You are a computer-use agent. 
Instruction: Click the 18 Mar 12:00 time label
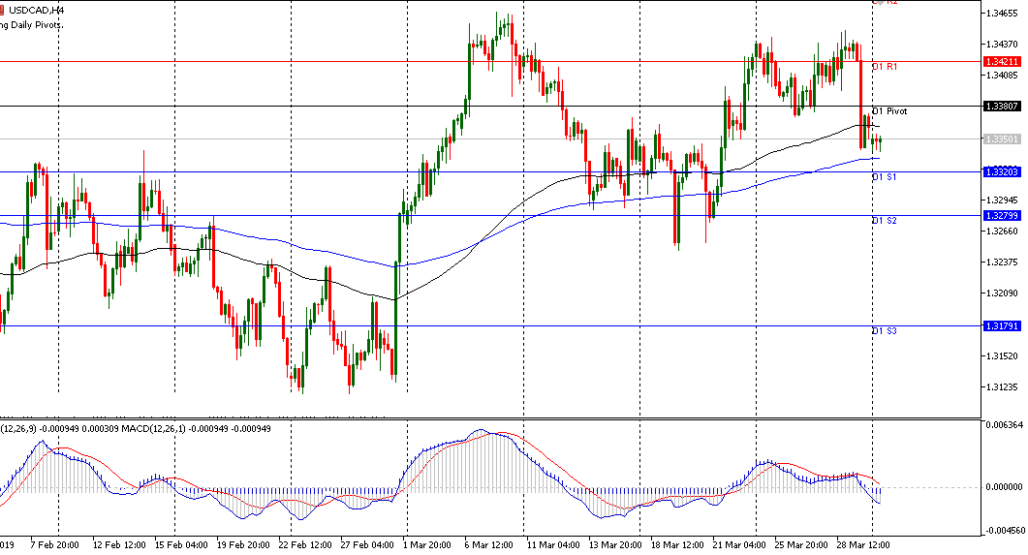click(676, 545)
